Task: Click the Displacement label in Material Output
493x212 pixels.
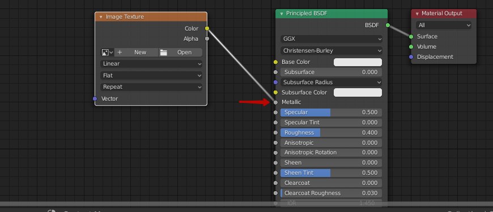Action: tap(435, 57)
